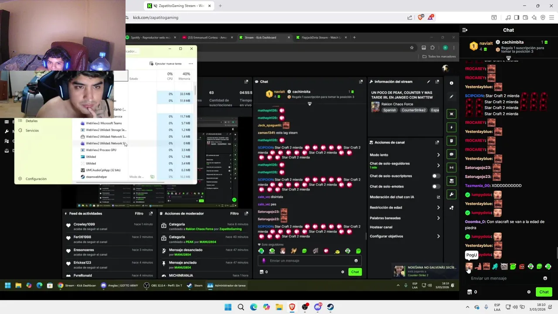Click username Tazmania_00 in chat
This screenshot has height=314, width=558.
tap(477, 186)
